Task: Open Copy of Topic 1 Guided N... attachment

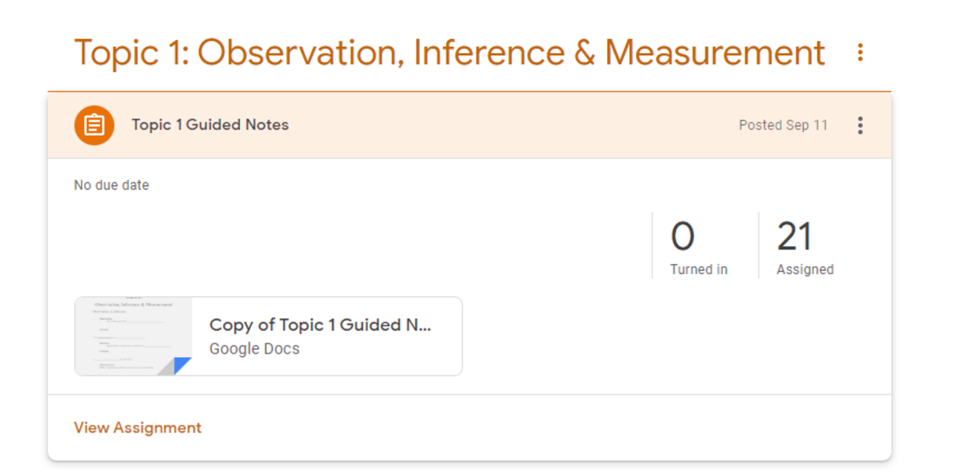Action: pyautogui.click(x=320, y=325)
